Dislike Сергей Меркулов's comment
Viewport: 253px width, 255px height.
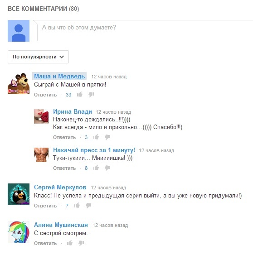coord(88,206)
